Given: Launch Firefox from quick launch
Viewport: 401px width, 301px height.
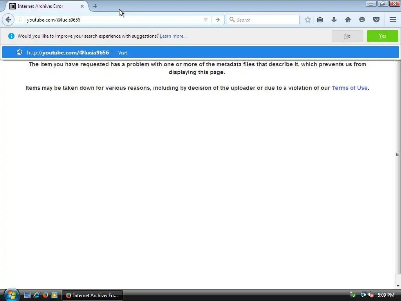Looking at the screenshot, I should 45,295.
